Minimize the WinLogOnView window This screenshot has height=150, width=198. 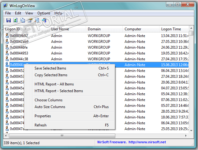[170, 5]
